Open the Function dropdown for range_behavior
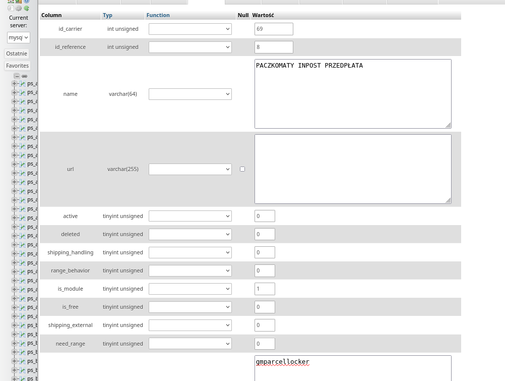This screenshot has height=381, width=505. point(190,270)
